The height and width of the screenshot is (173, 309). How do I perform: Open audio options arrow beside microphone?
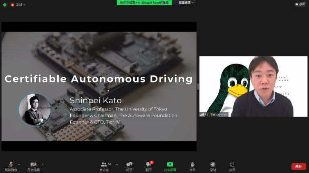19,164
